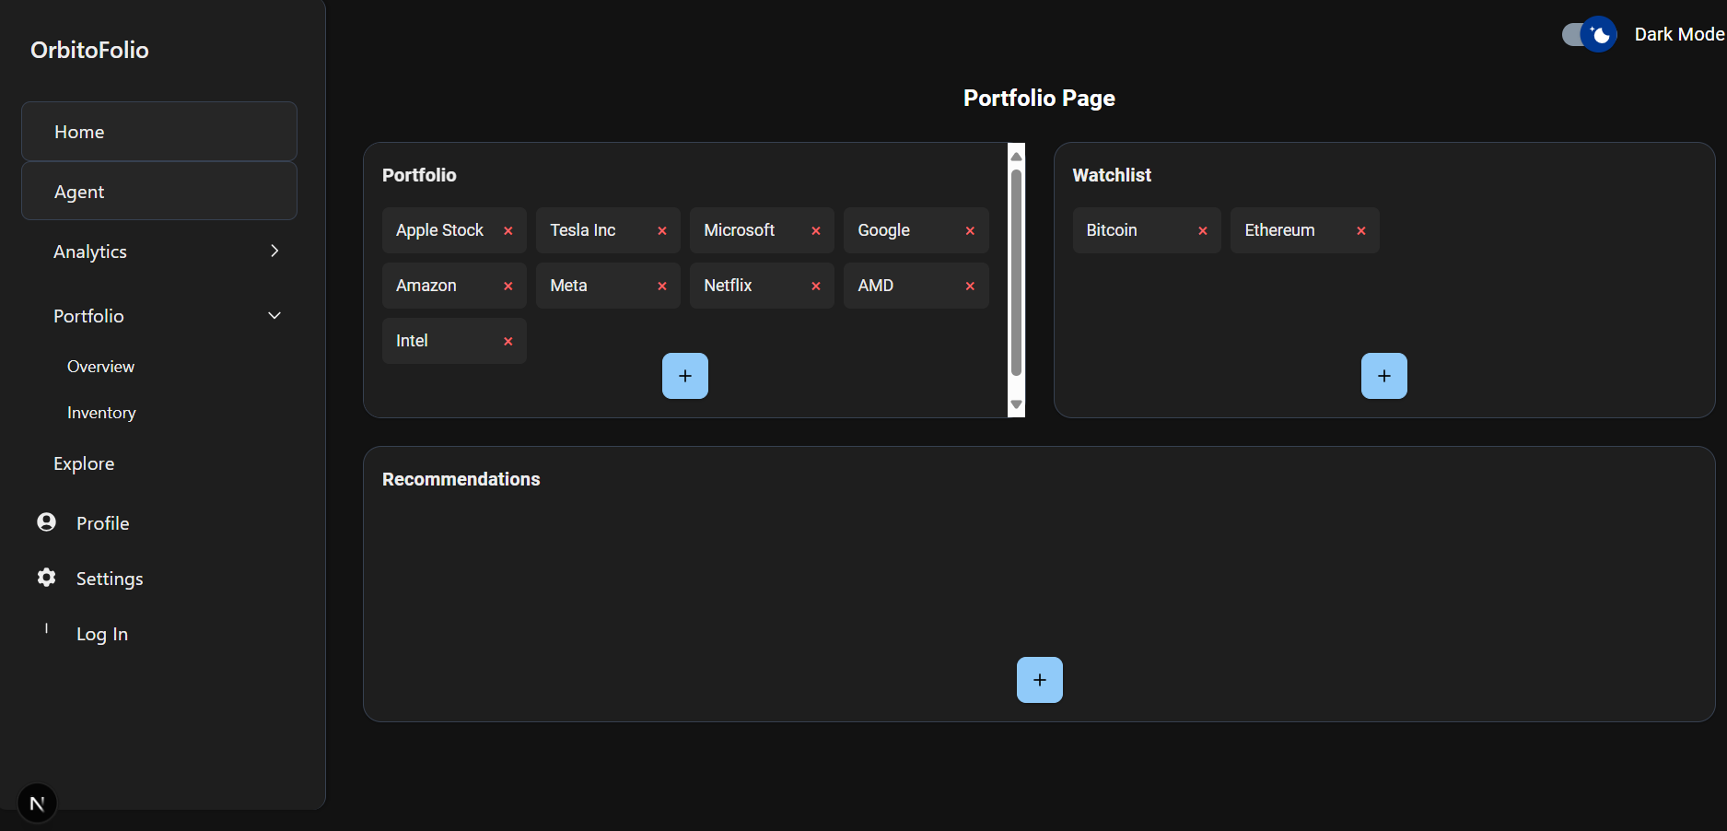Click the Portfolio scrollbar up arrow
This screenshot has height=831, width=1727.
[1017, 156]
